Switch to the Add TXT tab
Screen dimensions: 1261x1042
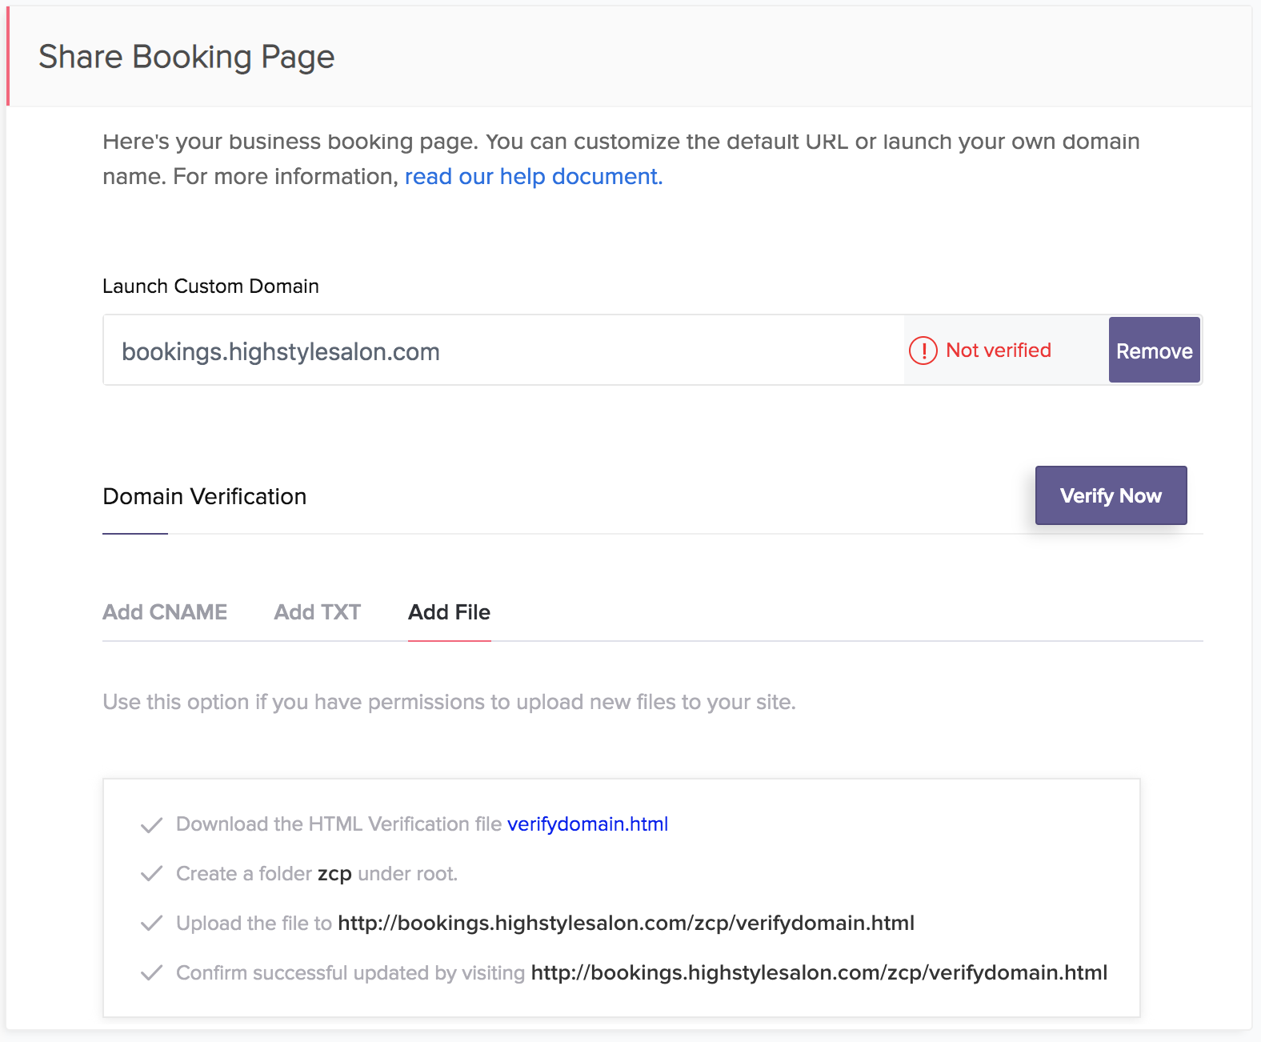[318, 612]
